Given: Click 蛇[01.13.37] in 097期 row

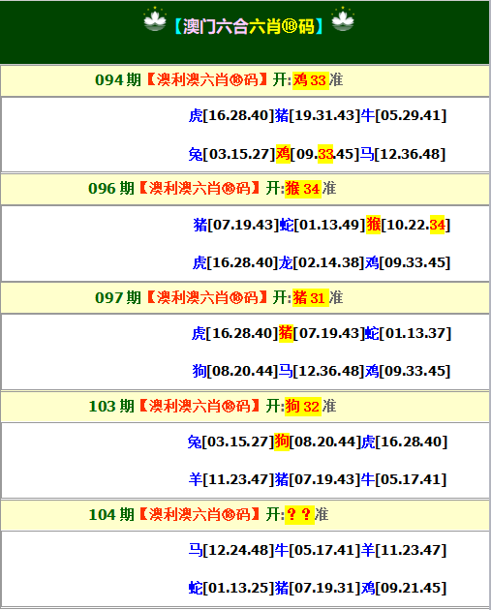Looking at the screenshot, I should click(x=409, y=333).
